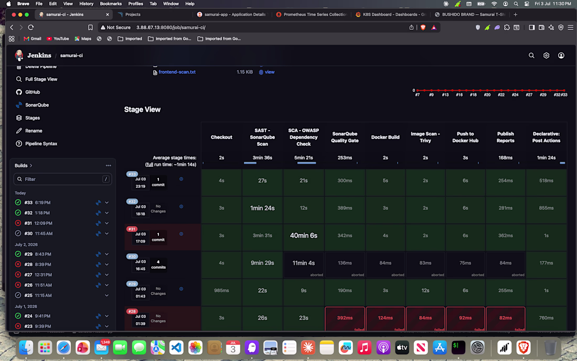Click the Jenkins butler logo
577x361 pixels.
tap(19, 55)
